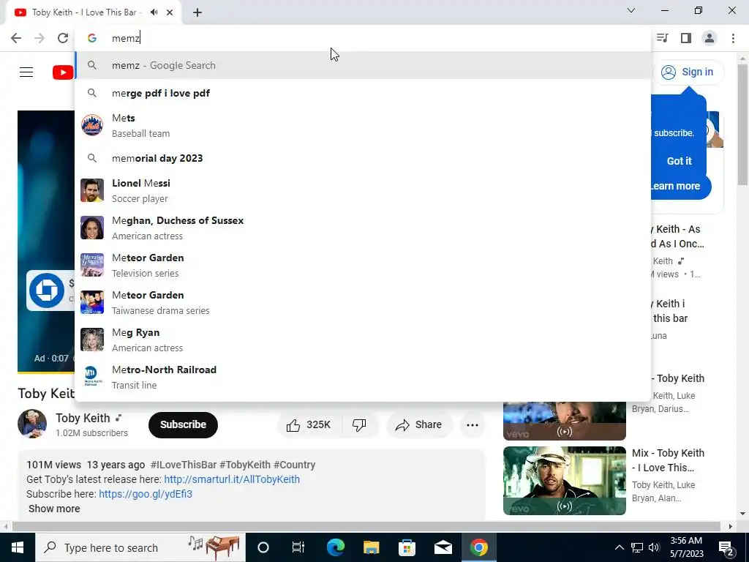This screenshot has width=749, height=562.
Task: Open the notification center icon
Action: click(726, 547)
